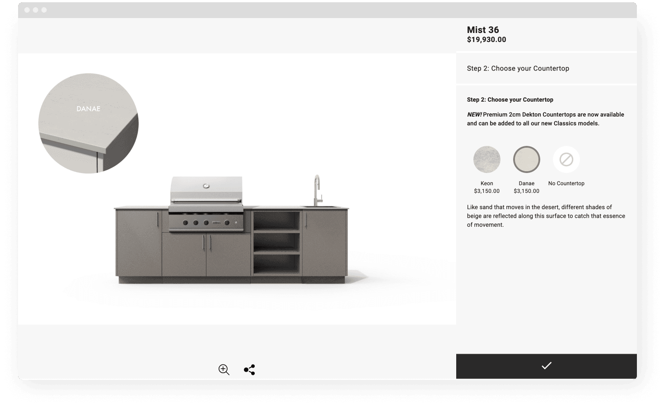Collapse the Step 2 Choose your Countertop section

click(x=518, y=68)
